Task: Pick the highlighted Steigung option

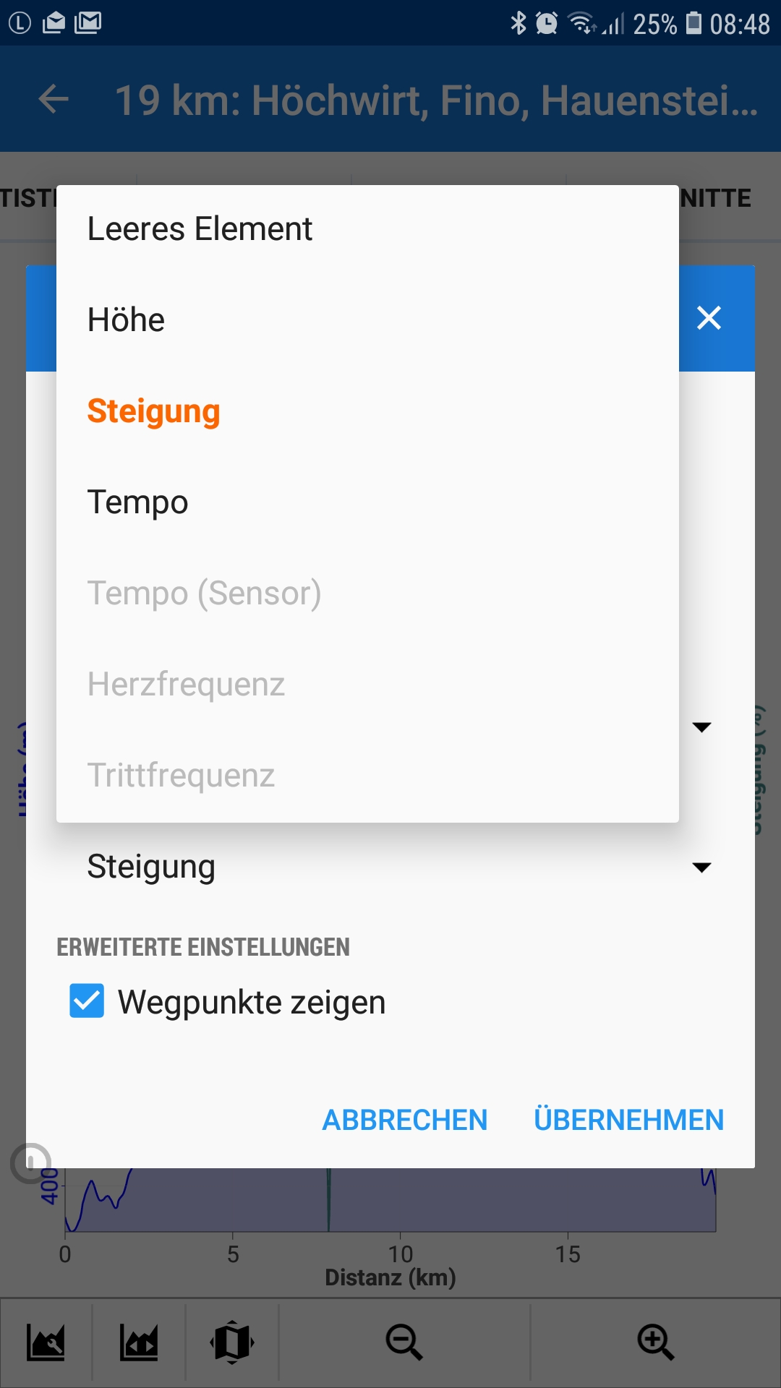Action: click(x=153, y=411)
